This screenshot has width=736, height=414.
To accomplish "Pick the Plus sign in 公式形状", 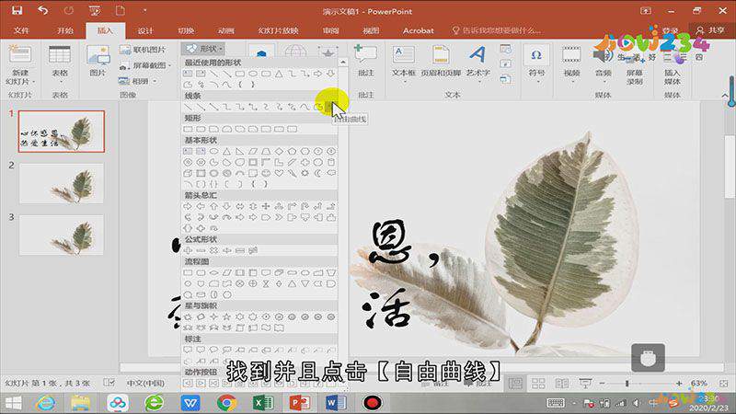I will [188, 250].
